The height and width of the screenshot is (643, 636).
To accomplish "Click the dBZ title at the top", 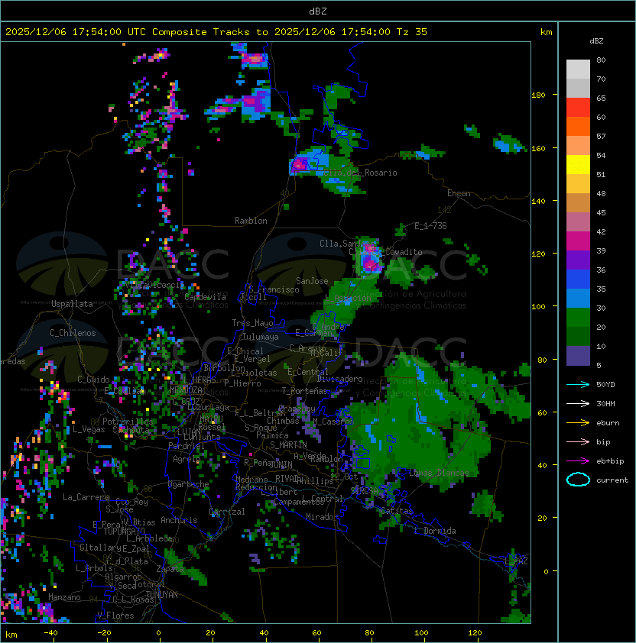I will click(x=318, y=11).
